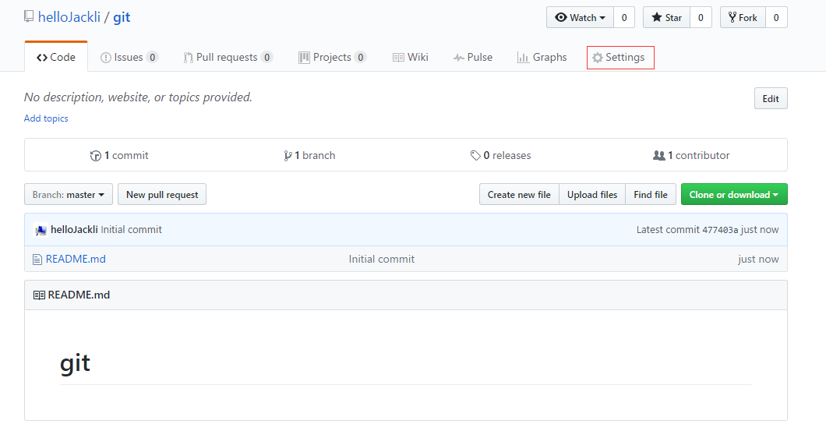826x424 pixels.
Task: Open the Pull requests tab
Action: [x=228, y=58]
